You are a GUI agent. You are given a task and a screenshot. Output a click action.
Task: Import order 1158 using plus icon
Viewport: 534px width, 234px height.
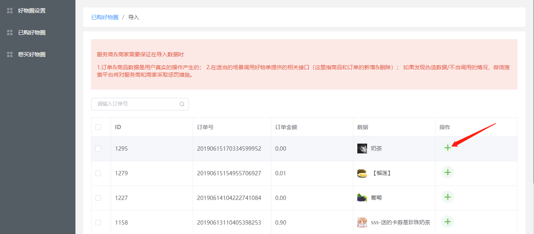coord(447,221)
